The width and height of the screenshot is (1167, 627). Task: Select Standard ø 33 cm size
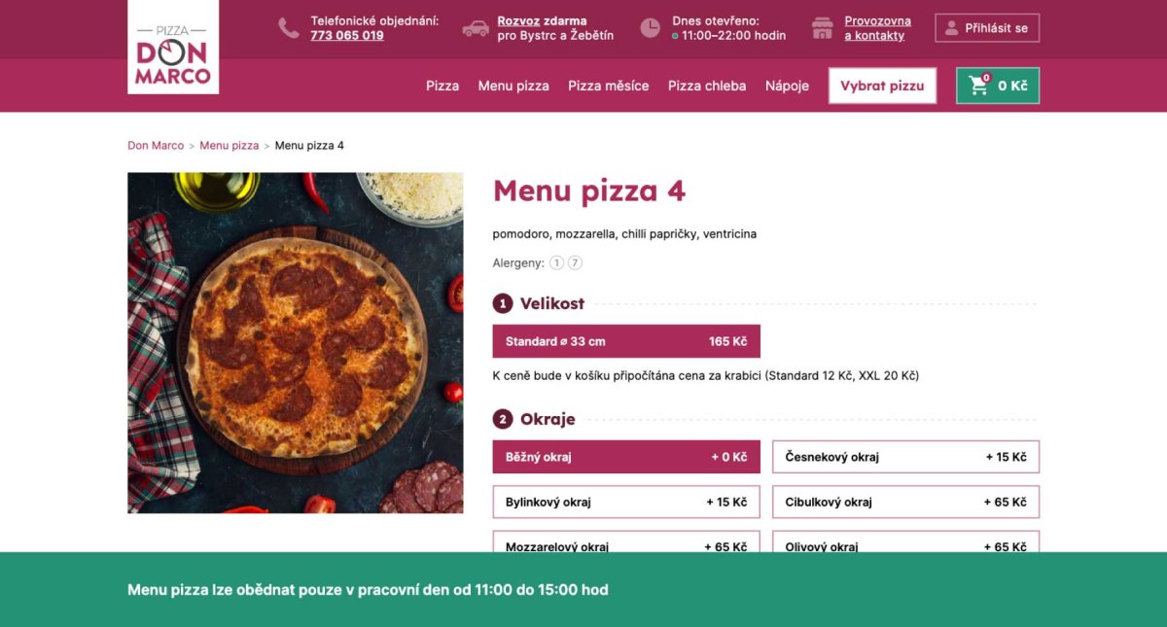[x=626, y=341]
